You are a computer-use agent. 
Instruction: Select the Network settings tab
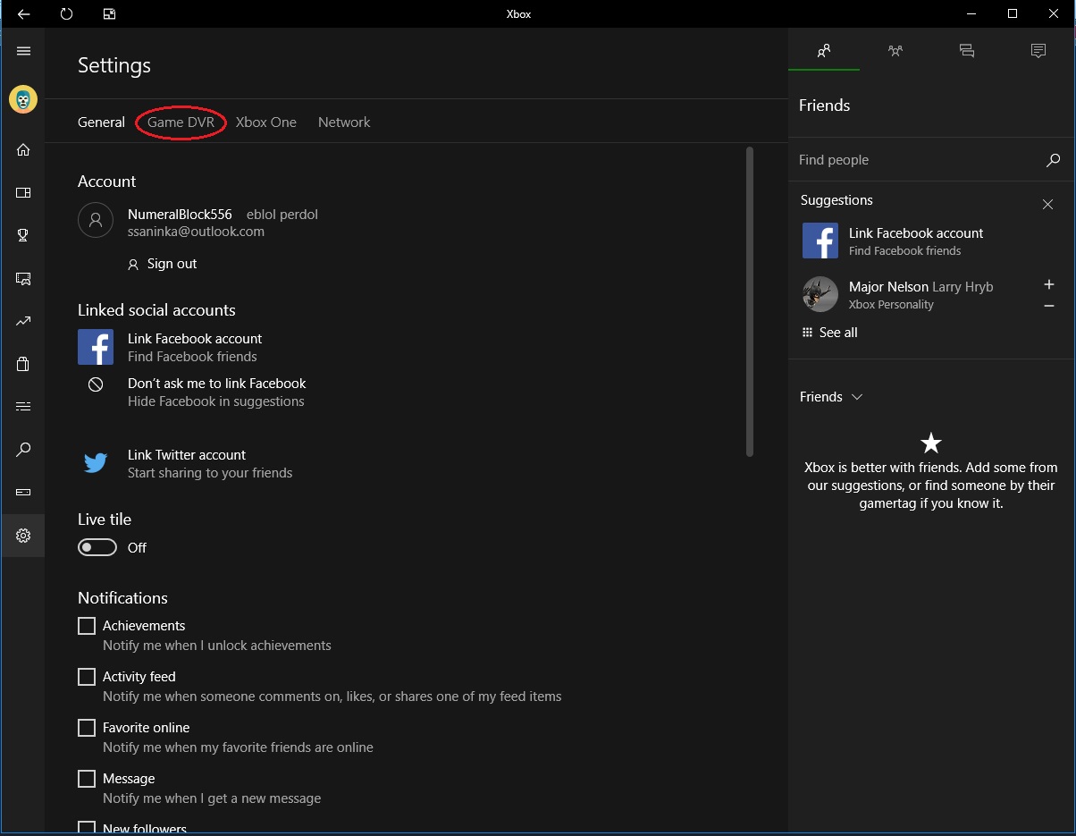[344, 122]
